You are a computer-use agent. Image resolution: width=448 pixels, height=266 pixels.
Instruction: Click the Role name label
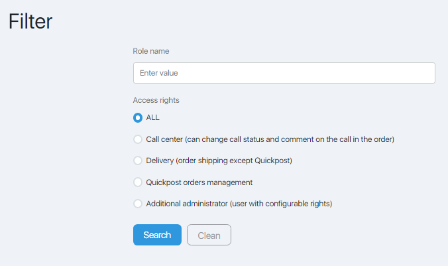151,51
